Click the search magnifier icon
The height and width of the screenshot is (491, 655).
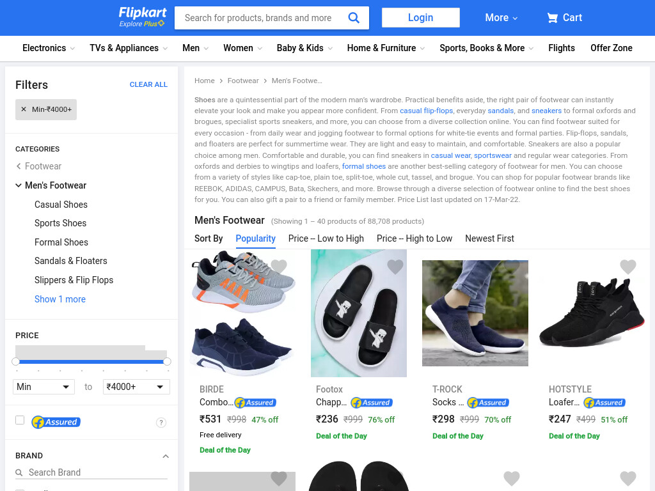[x=353, y=17]
